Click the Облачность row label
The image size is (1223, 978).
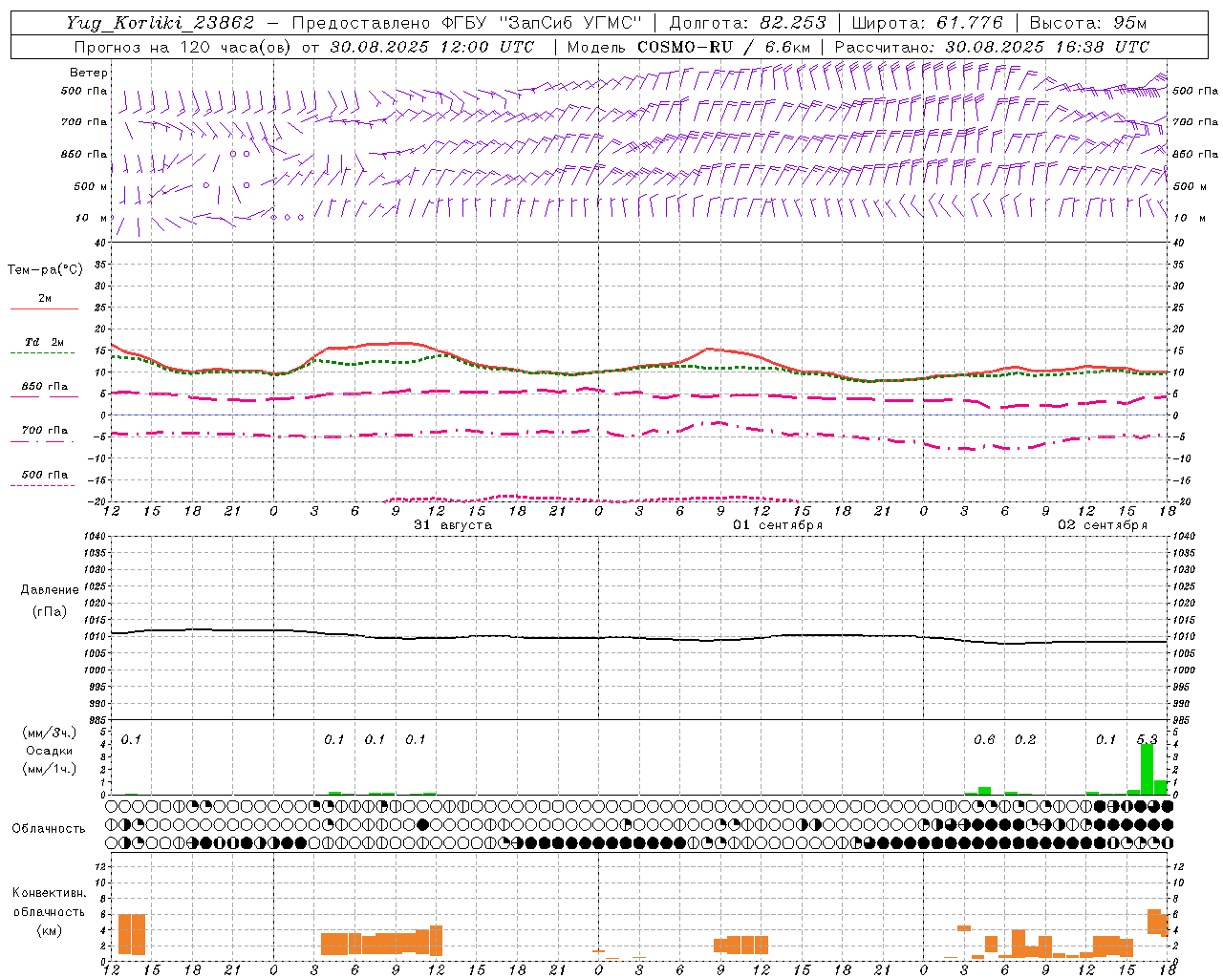[49, 829]
